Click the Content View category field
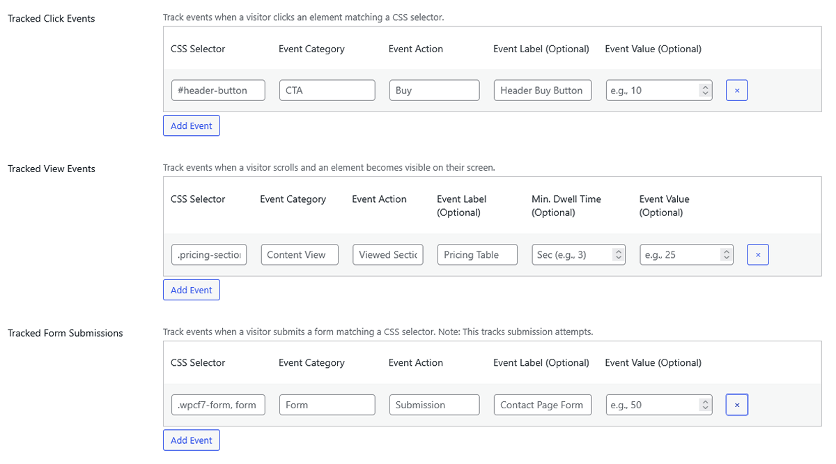The height and width of the screenshot is (464, 836). coord(300,254)
